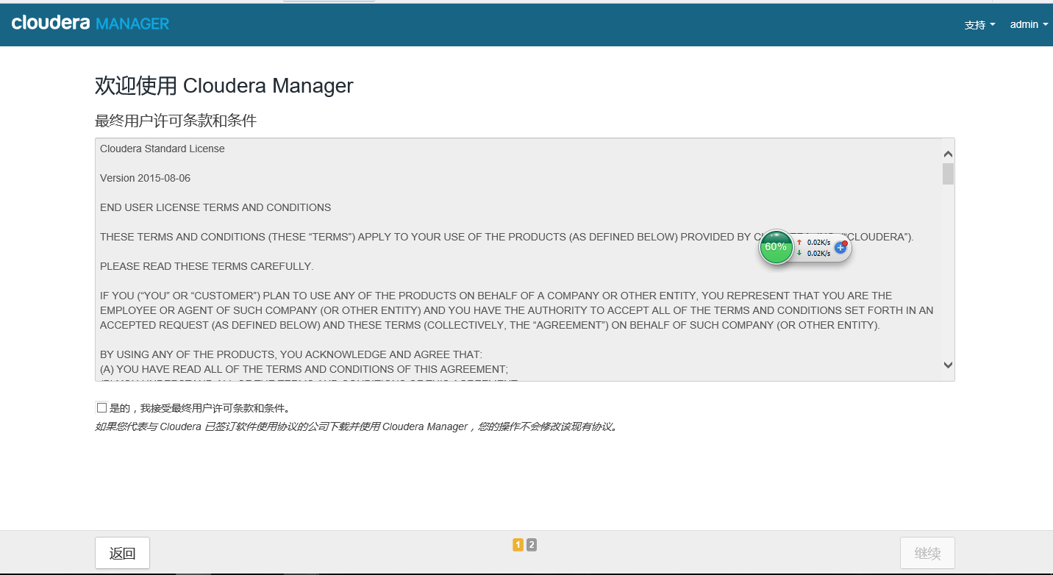
Task: Click license scrollbar down arrow
Action: [948, 365]
